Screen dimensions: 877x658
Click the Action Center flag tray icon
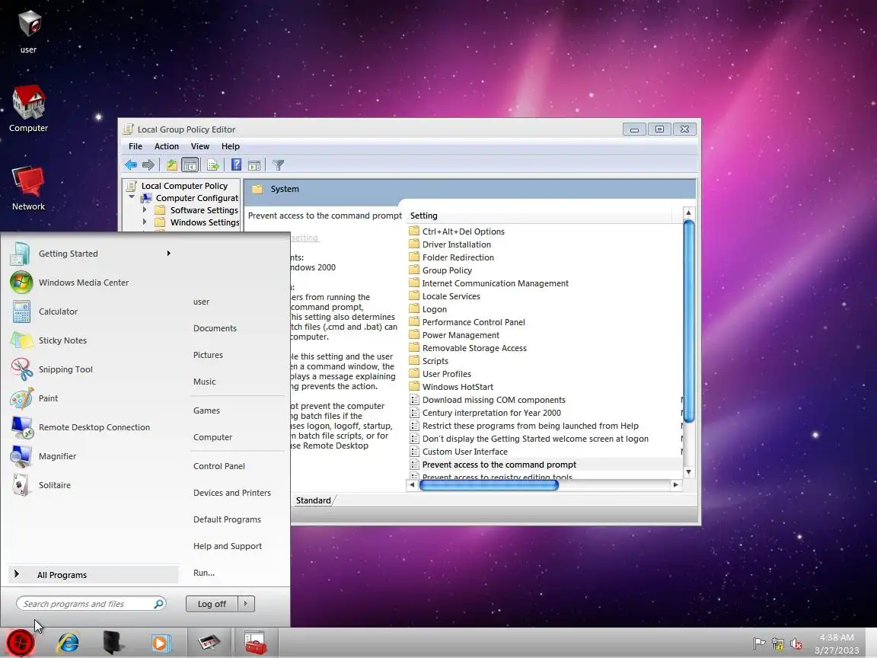click(759, 644)
